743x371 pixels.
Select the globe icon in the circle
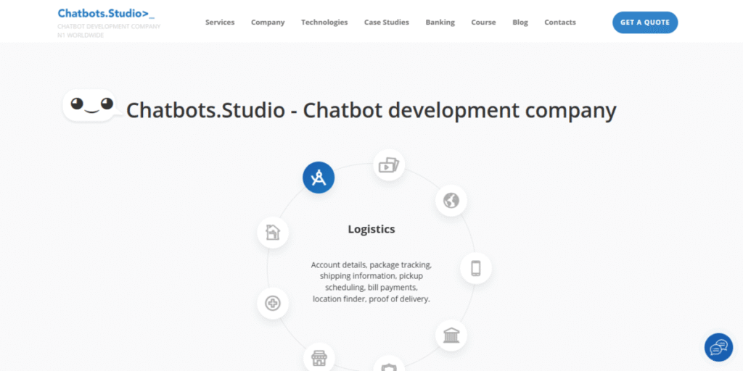click(451, 201)
